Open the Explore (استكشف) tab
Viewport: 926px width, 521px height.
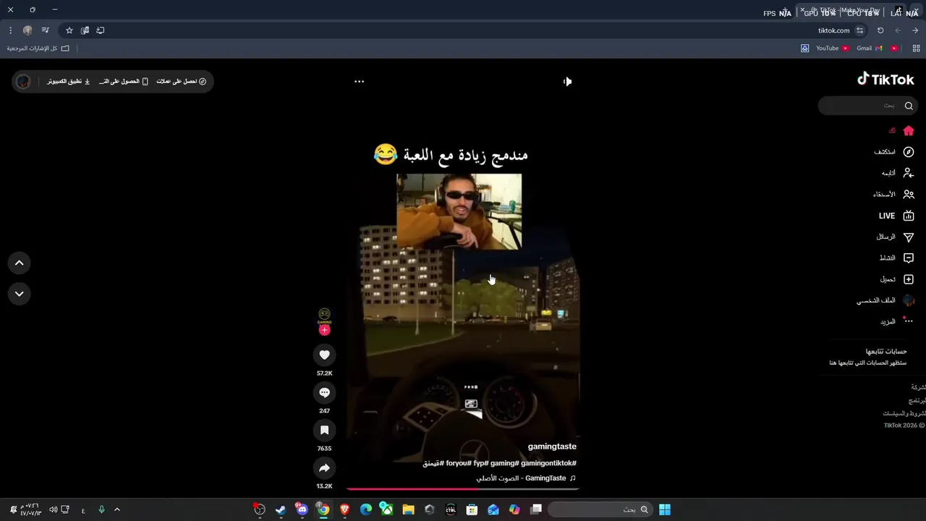(x=894, y=152)
